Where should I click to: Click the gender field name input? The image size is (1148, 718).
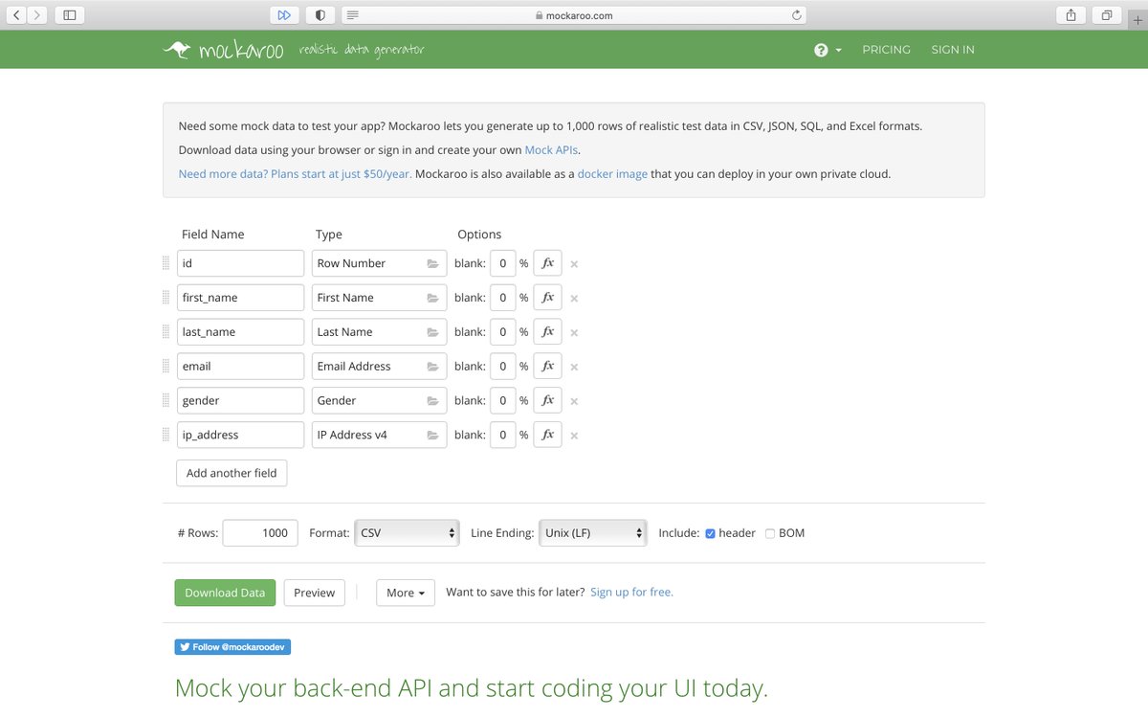(x=240, y=400)
